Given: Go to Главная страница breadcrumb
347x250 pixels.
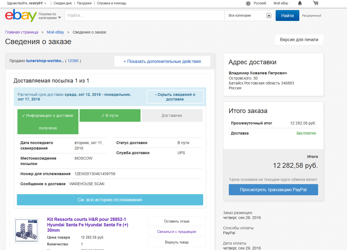Looking at the screenshot, I should pos(22,32).
